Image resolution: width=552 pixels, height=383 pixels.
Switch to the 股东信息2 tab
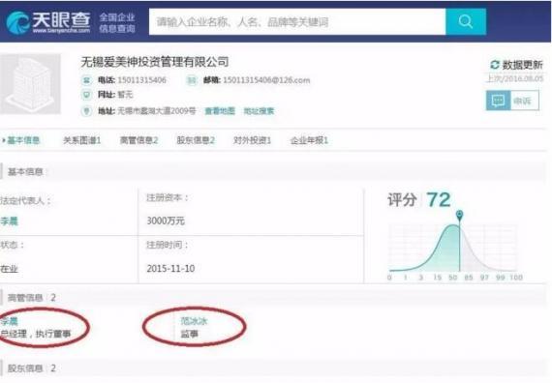pyautogui.click(x=196, y=140)
